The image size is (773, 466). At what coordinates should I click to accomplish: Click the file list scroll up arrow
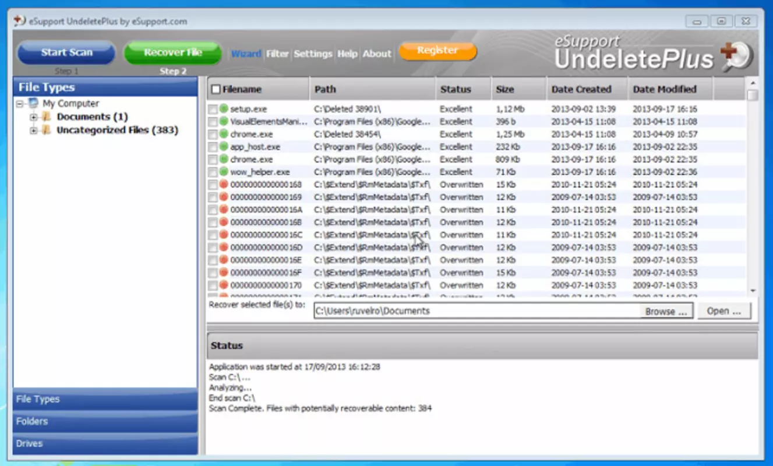(x=753, y=83)
